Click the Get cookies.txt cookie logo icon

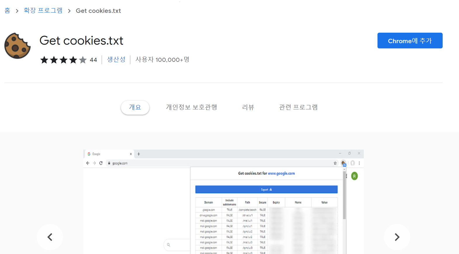click(x=18, y=46)
